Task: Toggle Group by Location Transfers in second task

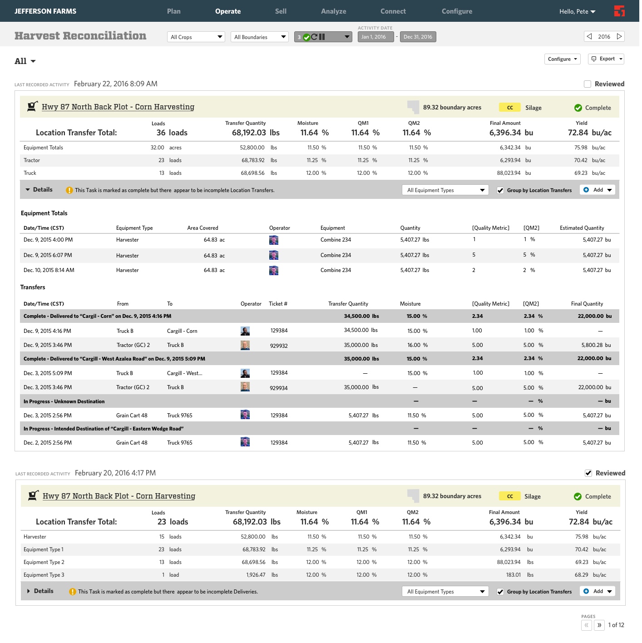Action: point(500,592)
